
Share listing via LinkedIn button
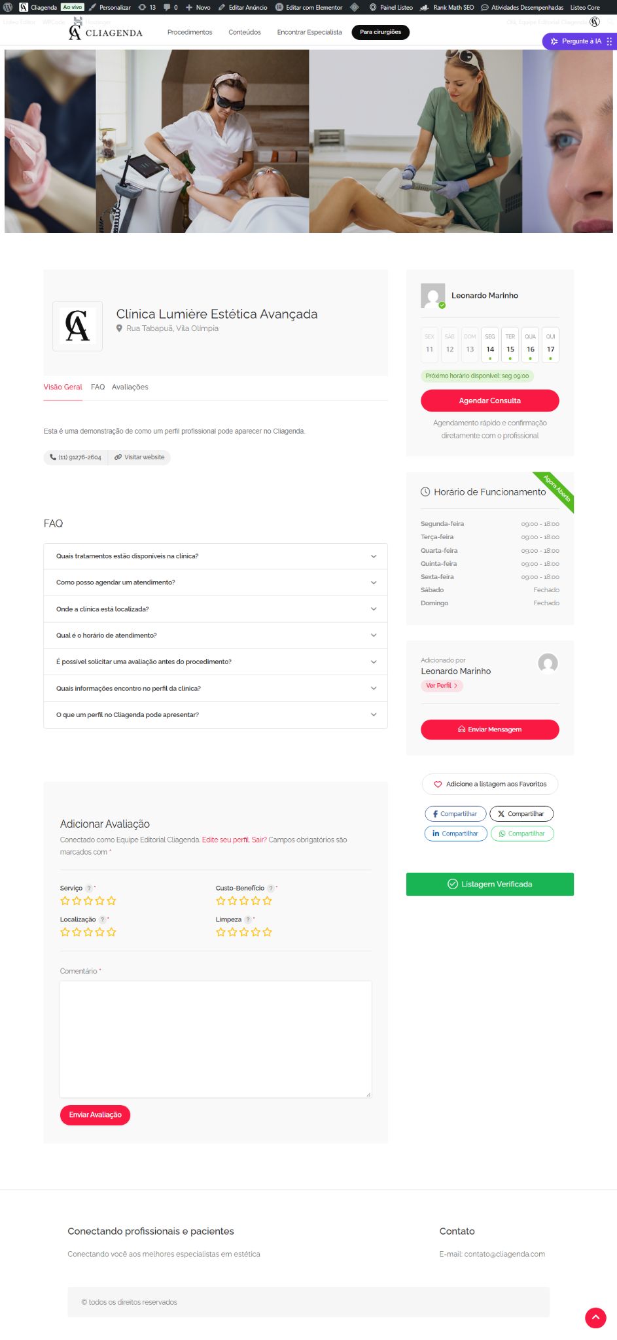456,834
